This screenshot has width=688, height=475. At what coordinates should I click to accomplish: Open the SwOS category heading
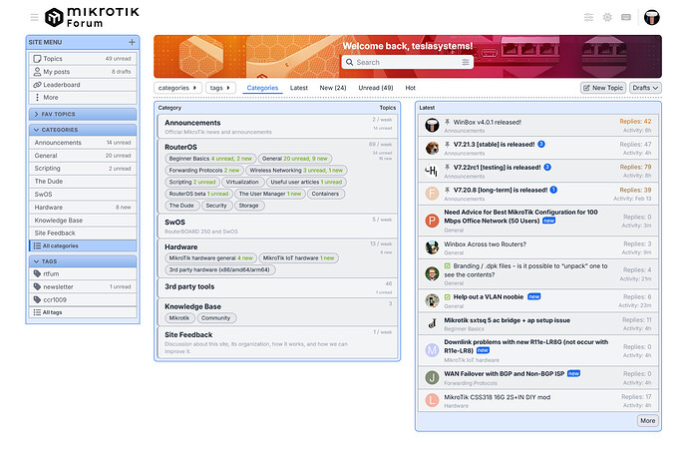click(174, 223)
